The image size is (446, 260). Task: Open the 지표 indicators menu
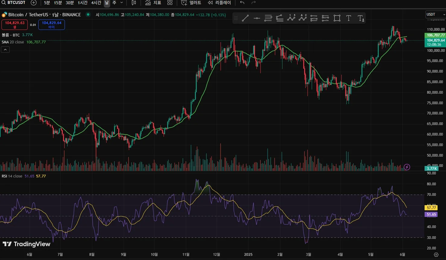(153, 3)
